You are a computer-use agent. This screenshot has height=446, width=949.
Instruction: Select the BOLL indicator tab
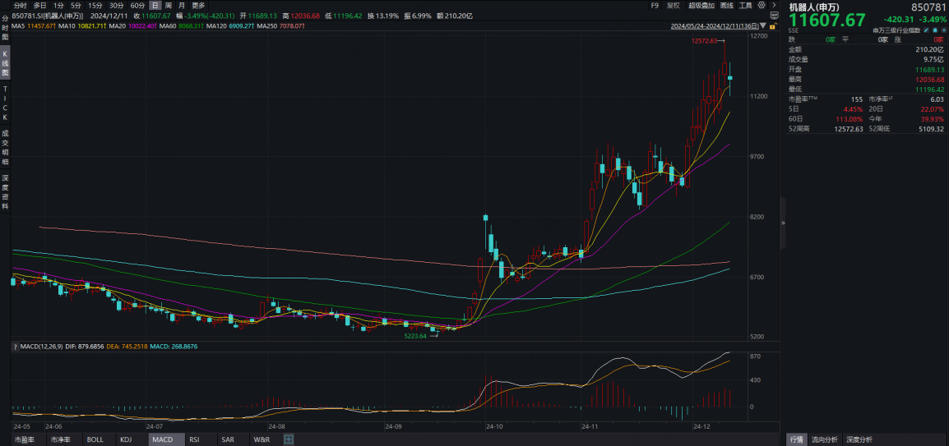[x=95, y=439]
